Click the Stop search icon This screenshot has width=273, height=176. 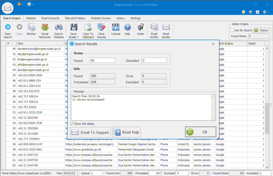(x=19, y=27)
